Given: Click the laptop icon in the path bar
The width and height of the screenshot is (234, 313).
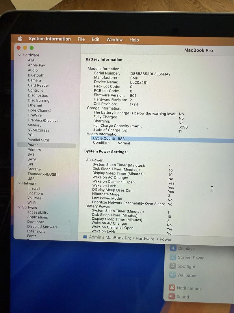Looking at the screenshot, I should 85,237.
